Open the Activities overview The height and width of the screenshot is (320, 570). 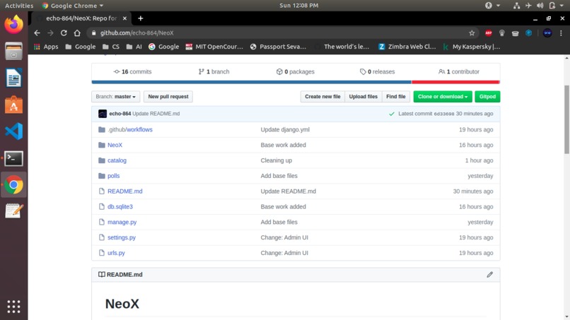(19, 6)
